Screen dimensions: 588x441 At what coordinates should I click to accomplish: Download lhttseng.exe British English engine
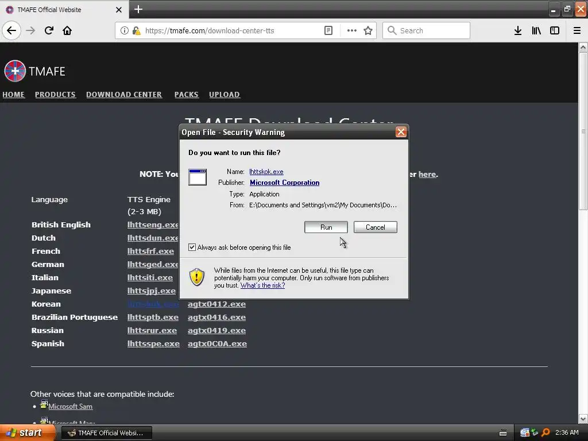click(x=153, y=225)
